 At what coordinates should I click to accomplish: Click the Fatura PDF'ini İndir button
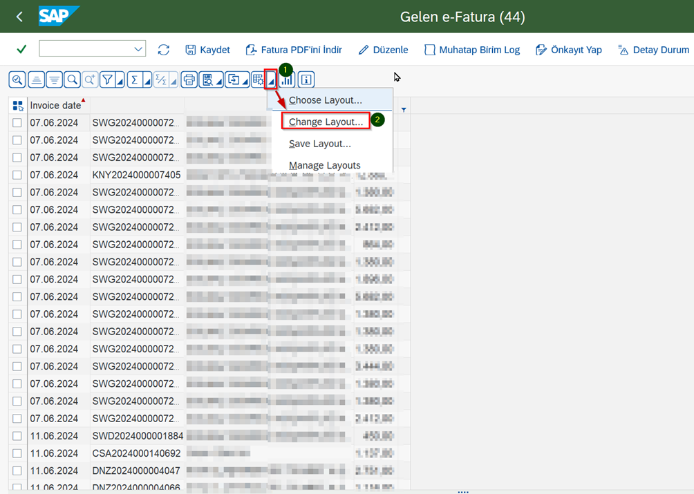(294, 50)
